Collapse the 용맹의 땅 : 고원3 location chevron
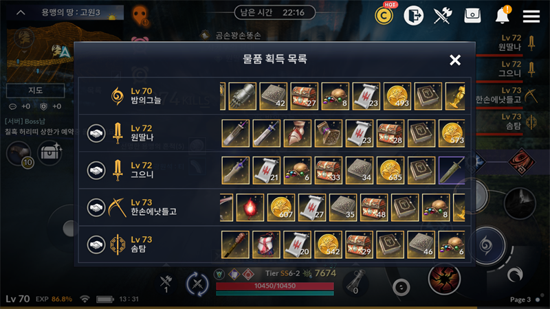Screen dimensions: 550x309 click(x=21, y=12)
